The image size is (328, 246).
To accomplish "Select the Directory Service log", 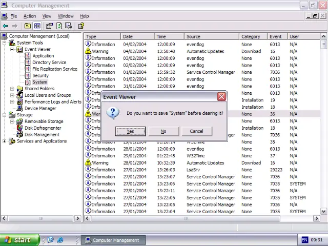I will (x=49, y=63).
